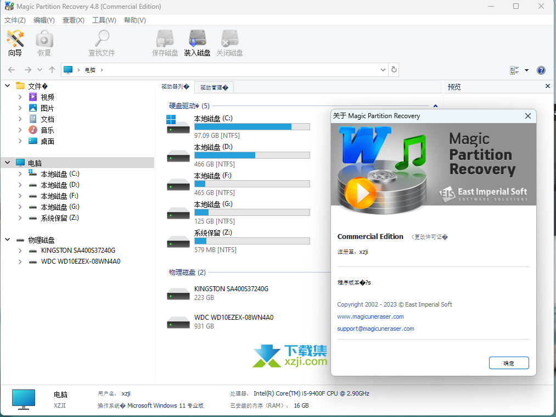556x417 pixels.
Task: Click the 更改许可证 link
Action: (x=429, y=237)
